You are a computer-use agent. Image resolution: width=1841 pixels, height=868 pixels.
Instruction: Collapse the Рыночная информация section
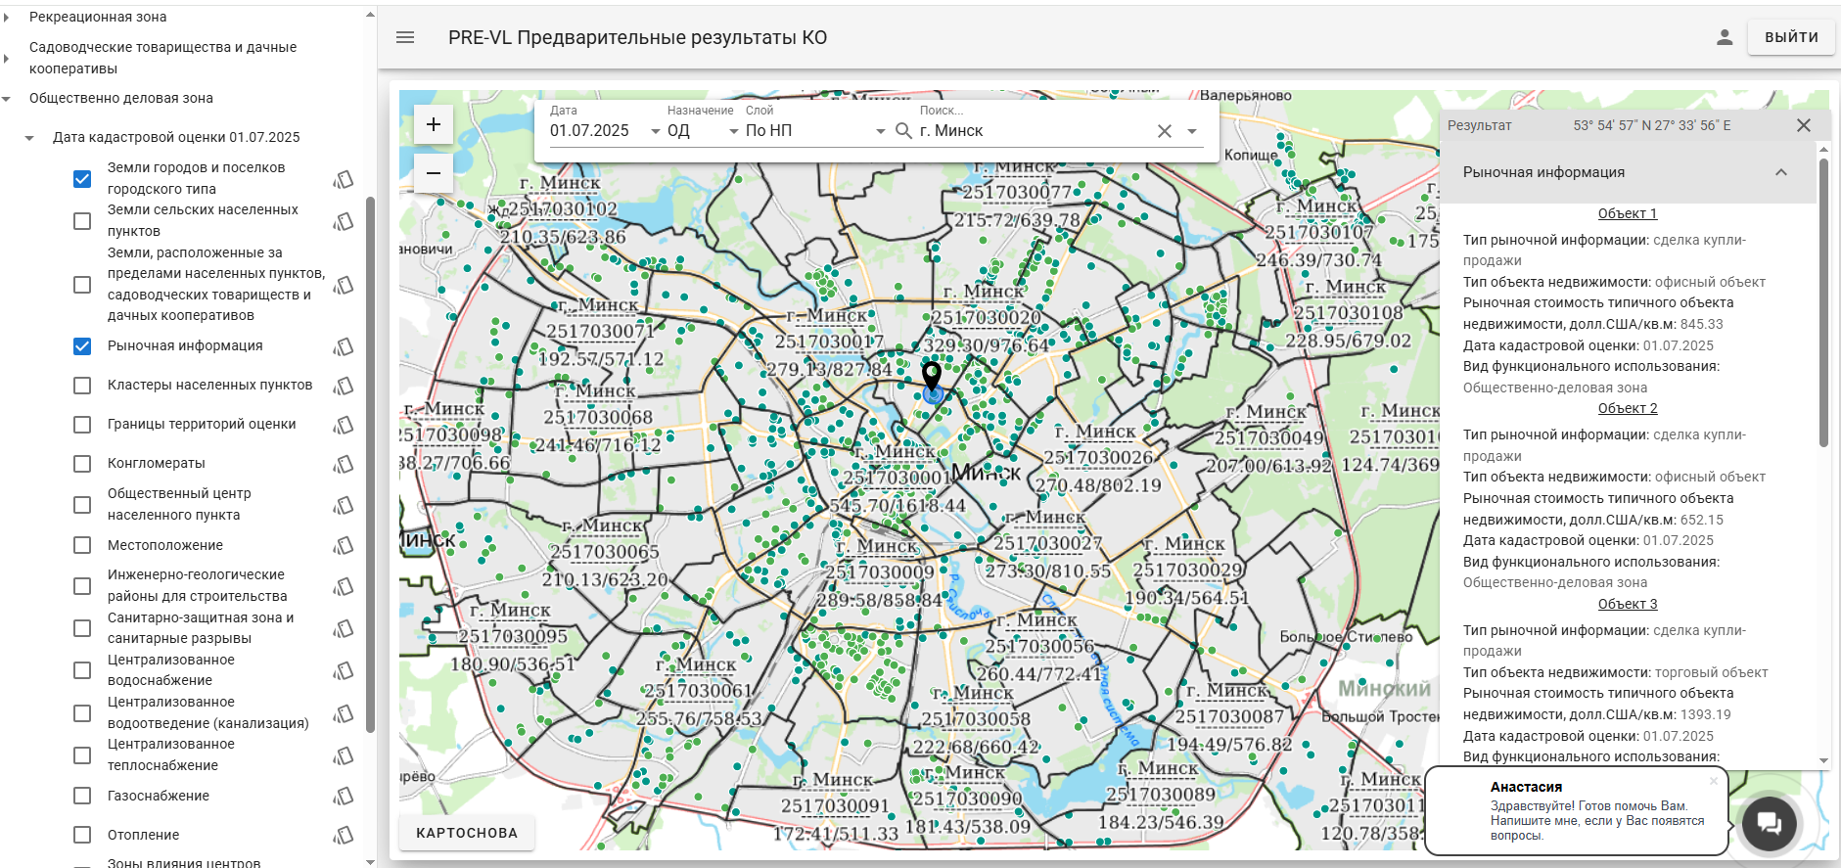click(1780, 172)
